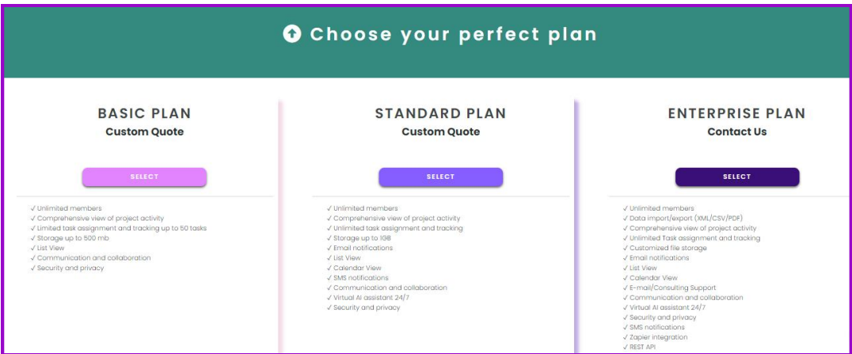This screenshot has height=354, width=852.
Task: Click the Choose your perfect plan title
Action: [453, 34]
